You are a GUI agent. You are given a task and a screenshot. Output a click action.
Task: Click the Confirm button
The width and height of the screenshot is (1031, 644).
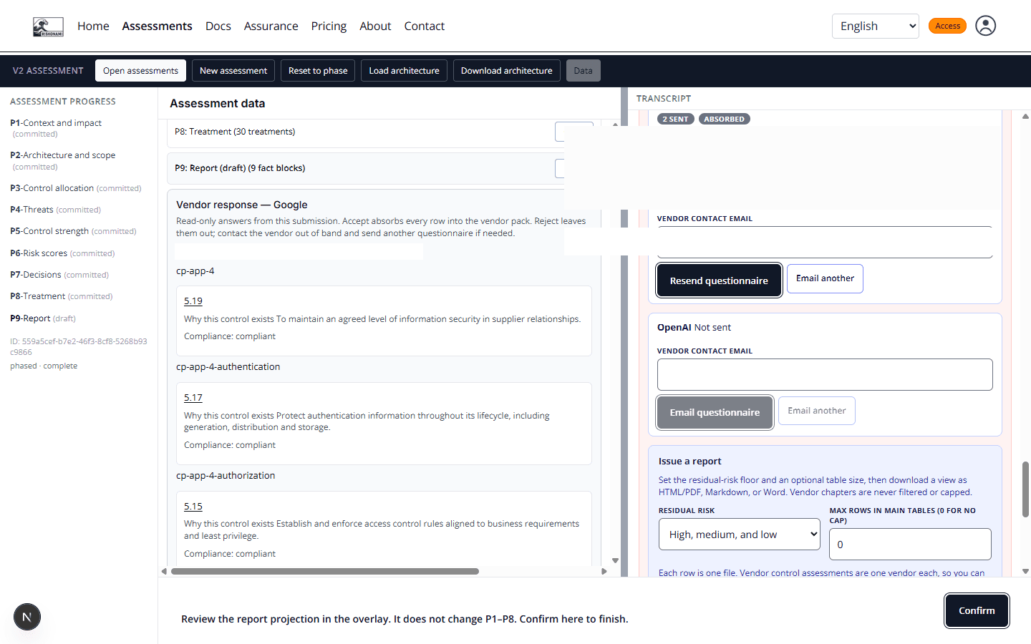coord(977,610)
